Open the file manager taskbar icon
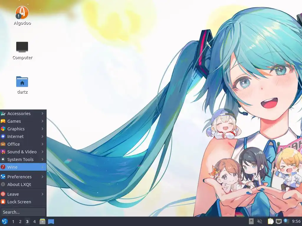 42,221
